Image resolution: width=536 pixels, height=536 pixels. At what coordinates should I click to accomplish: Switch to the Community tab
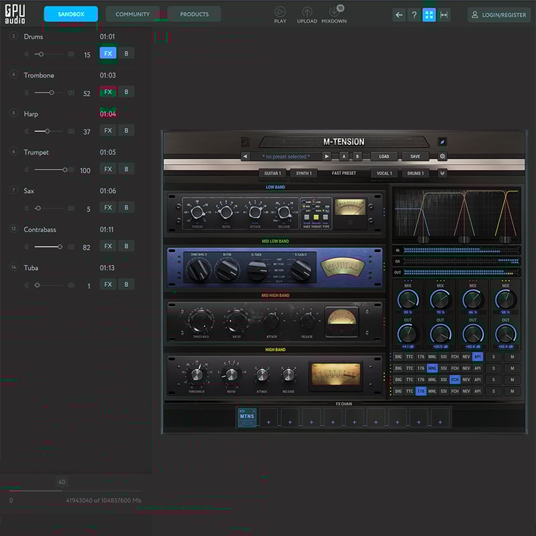pos(133,14)
